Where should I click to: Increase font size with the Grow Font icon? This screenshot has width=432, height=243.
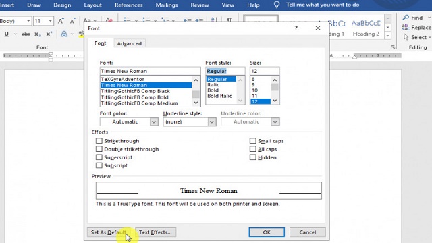[x=61, y=21]
